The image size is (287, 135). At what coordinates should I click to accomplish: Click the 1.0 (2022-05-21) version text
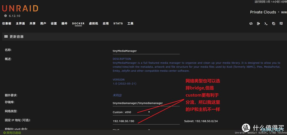pyautogui.click(x=124, y=83)
